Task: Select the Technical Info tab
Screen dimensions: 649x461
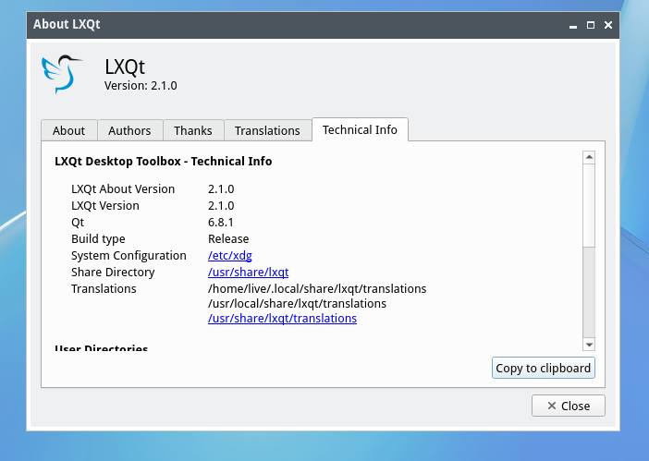Action: pos(360,130)
